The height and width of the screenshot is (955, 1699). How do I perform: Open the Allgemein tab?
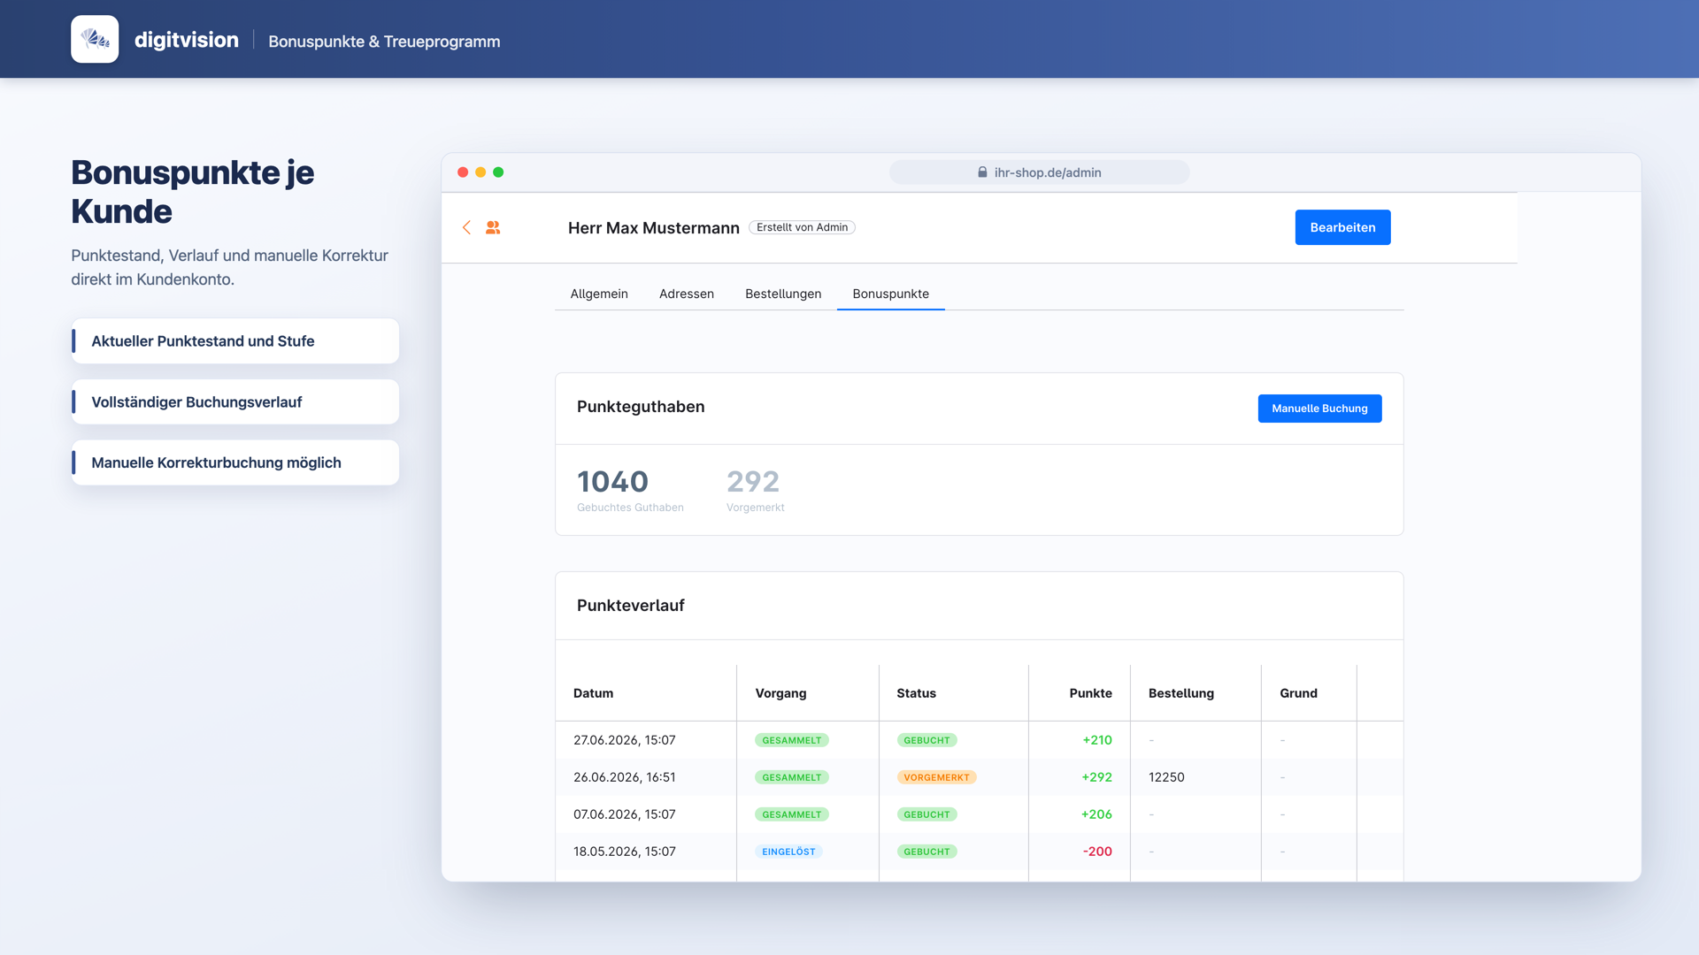coord(599,294)
